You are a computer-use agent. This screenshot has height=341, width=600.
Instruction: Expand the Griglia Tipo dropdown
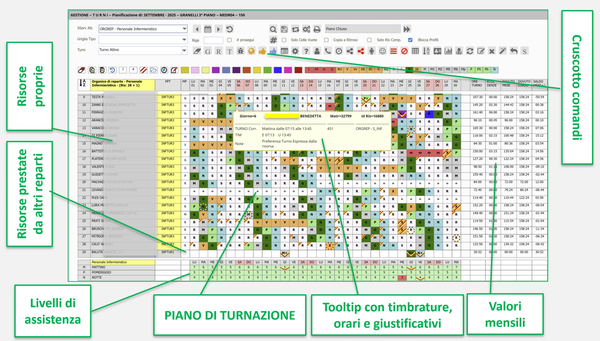point(184,39)
